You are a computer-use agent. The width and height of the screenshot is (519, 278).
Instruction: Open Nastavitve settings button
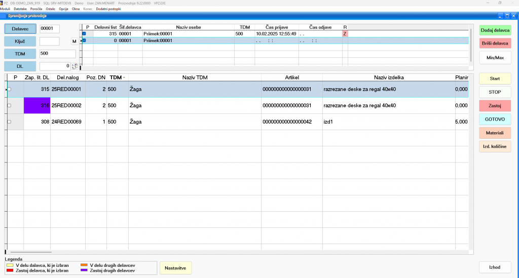[x=175, y=267]
